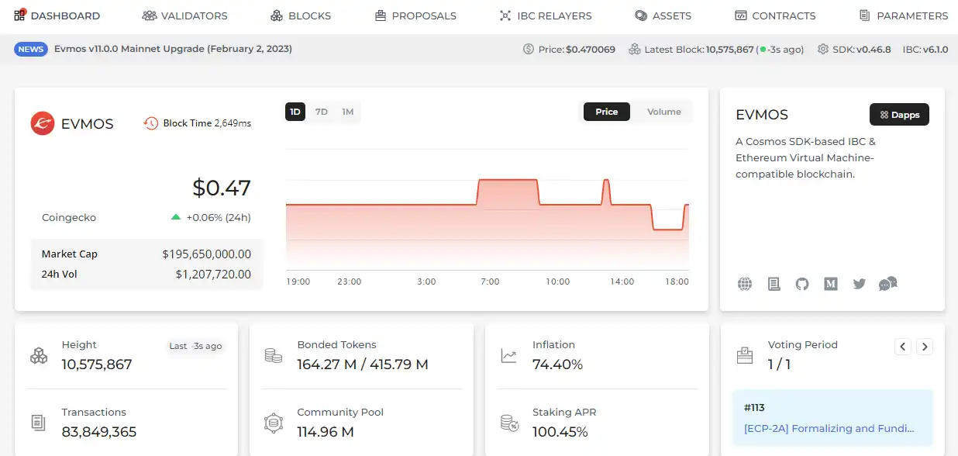The width and height of the screenshot is (958, 456).
Task: Click the Validators people icon
Action: [149, 16]
